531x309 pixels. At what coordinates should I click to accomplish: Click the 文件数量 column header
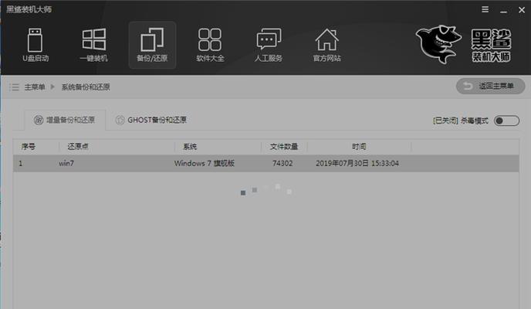[x=284, y=146]
